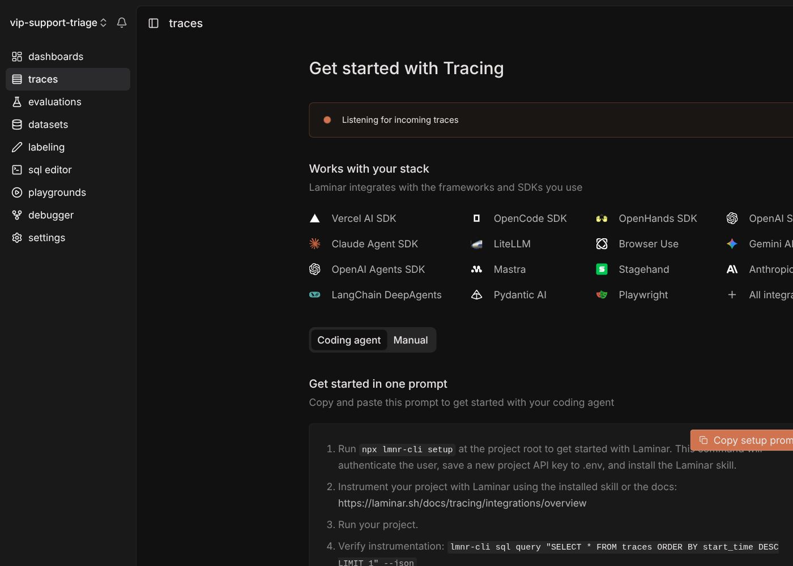The width and height of the screenshot is (793, 566).
Task: Click the "Run your project." step text
Action: point(378,525)
